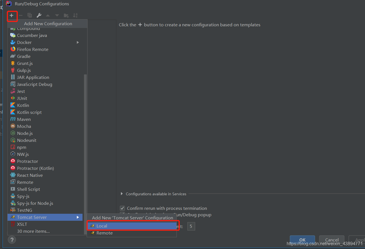This screenshot has height=249, width=365.
Task: Click the JUnit icon
Action: (x=13, y=98)
